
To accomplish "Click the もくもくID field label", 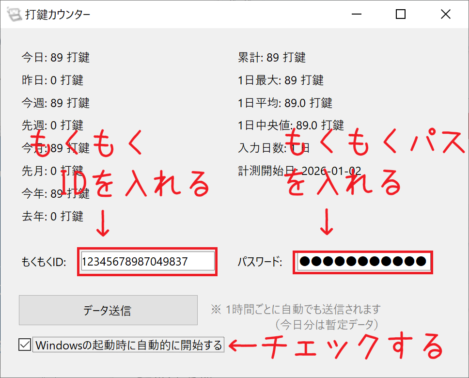I will [x=44, y=262].
